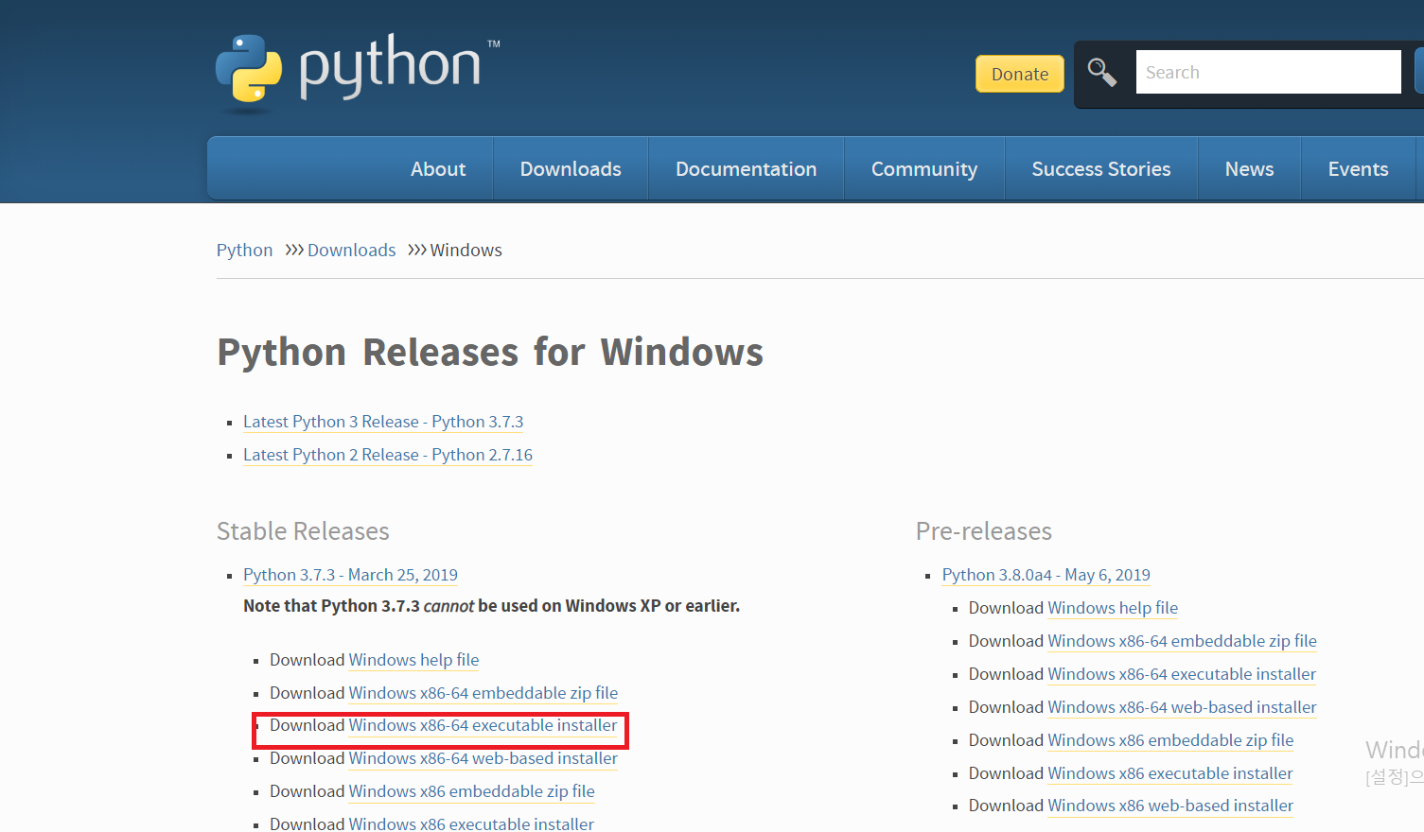Click the Python Releases for Windows heading
1424x832 pixels.
tap(490, 352)
